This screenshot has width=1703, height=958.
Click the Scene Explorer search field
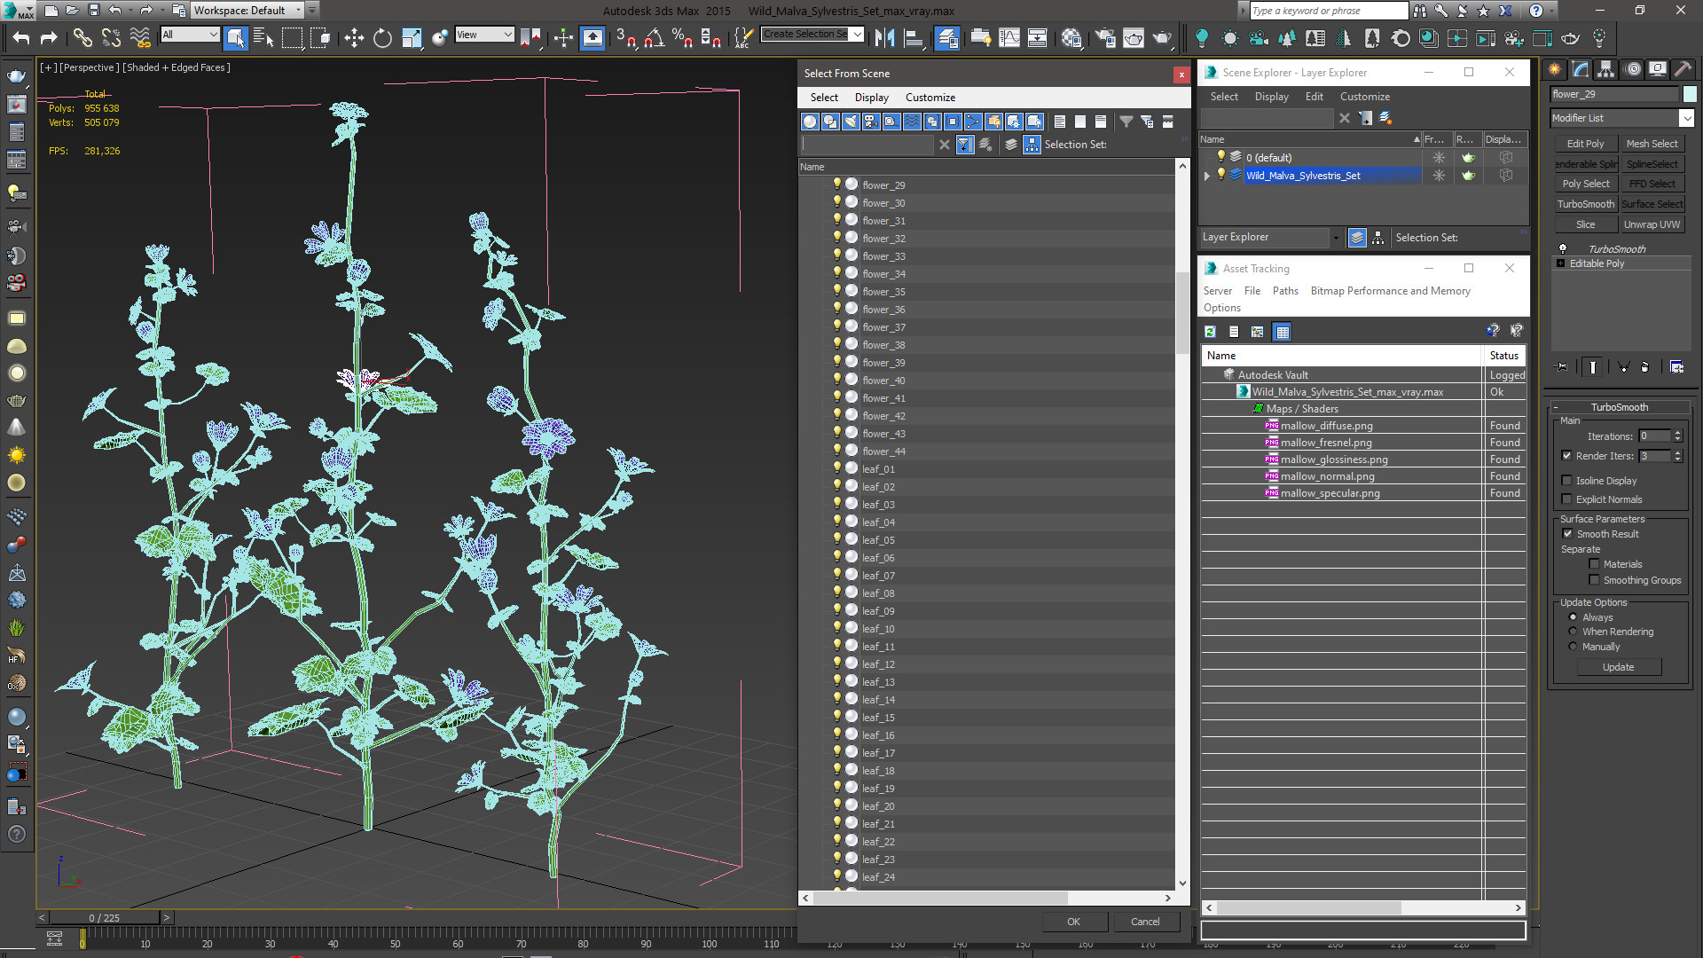1267,118
